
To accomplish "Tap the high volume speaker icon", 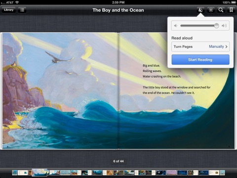I will coord(224,26).
